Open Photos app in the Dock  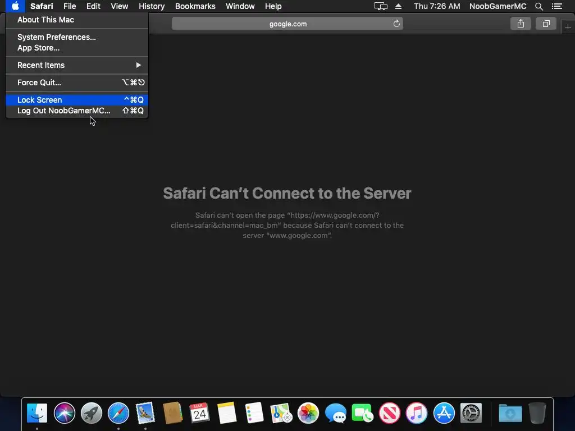308,413
